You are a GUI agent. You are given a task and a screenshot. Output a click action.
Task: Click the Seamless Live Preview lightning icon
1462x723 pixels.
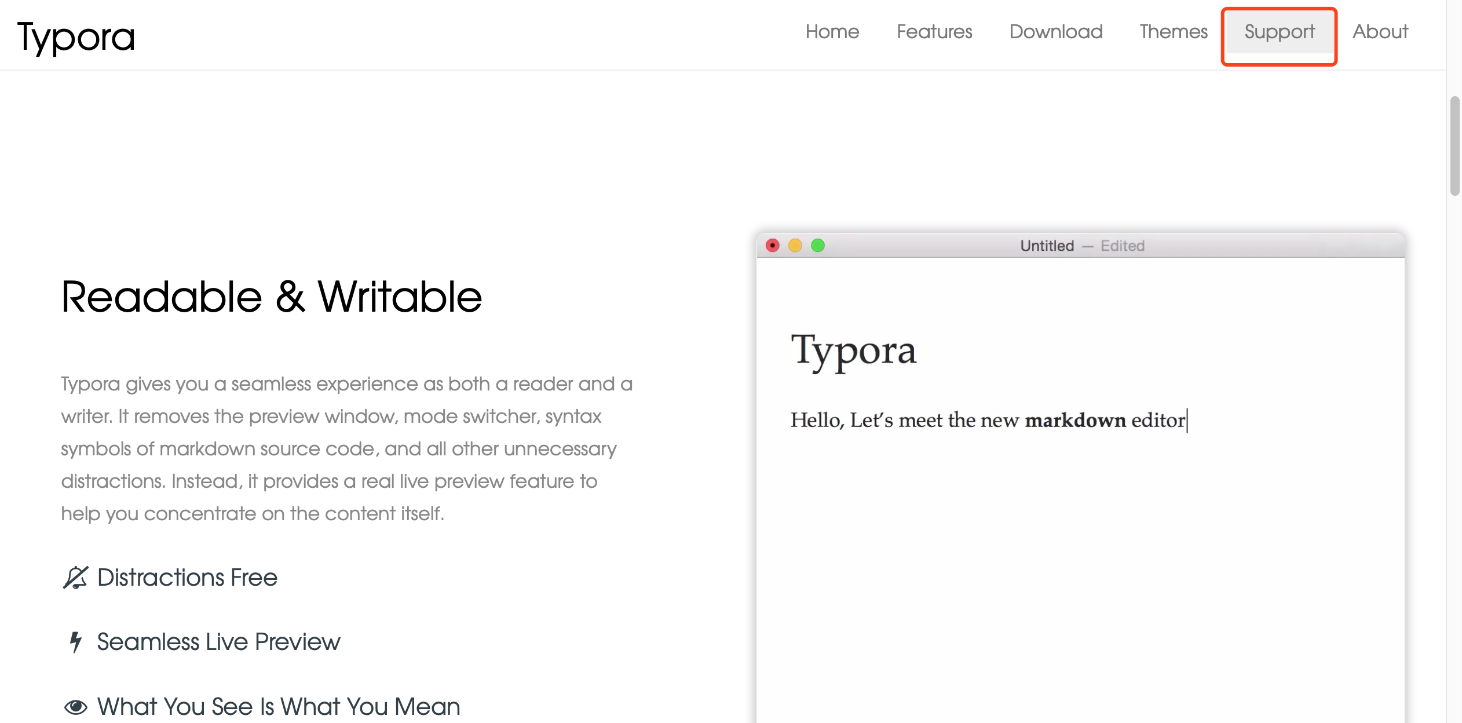[75, 641]
